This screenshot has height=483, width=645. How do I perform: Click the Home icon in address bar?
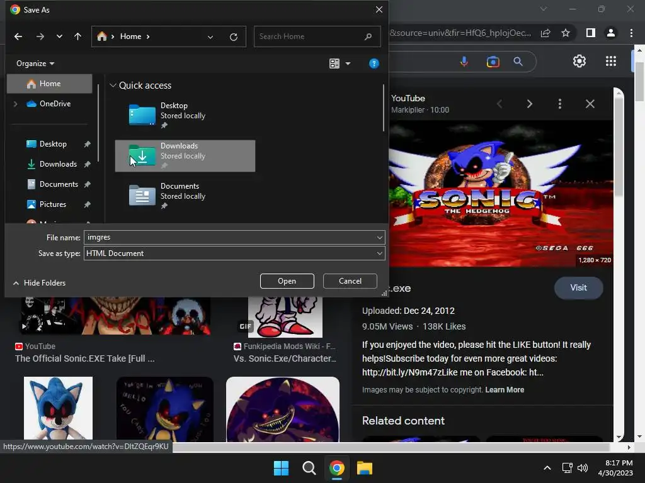(x=101, y=36)
